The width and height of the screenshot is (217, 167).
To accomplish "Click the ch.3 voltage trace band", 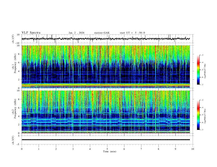I will [106, 140].
